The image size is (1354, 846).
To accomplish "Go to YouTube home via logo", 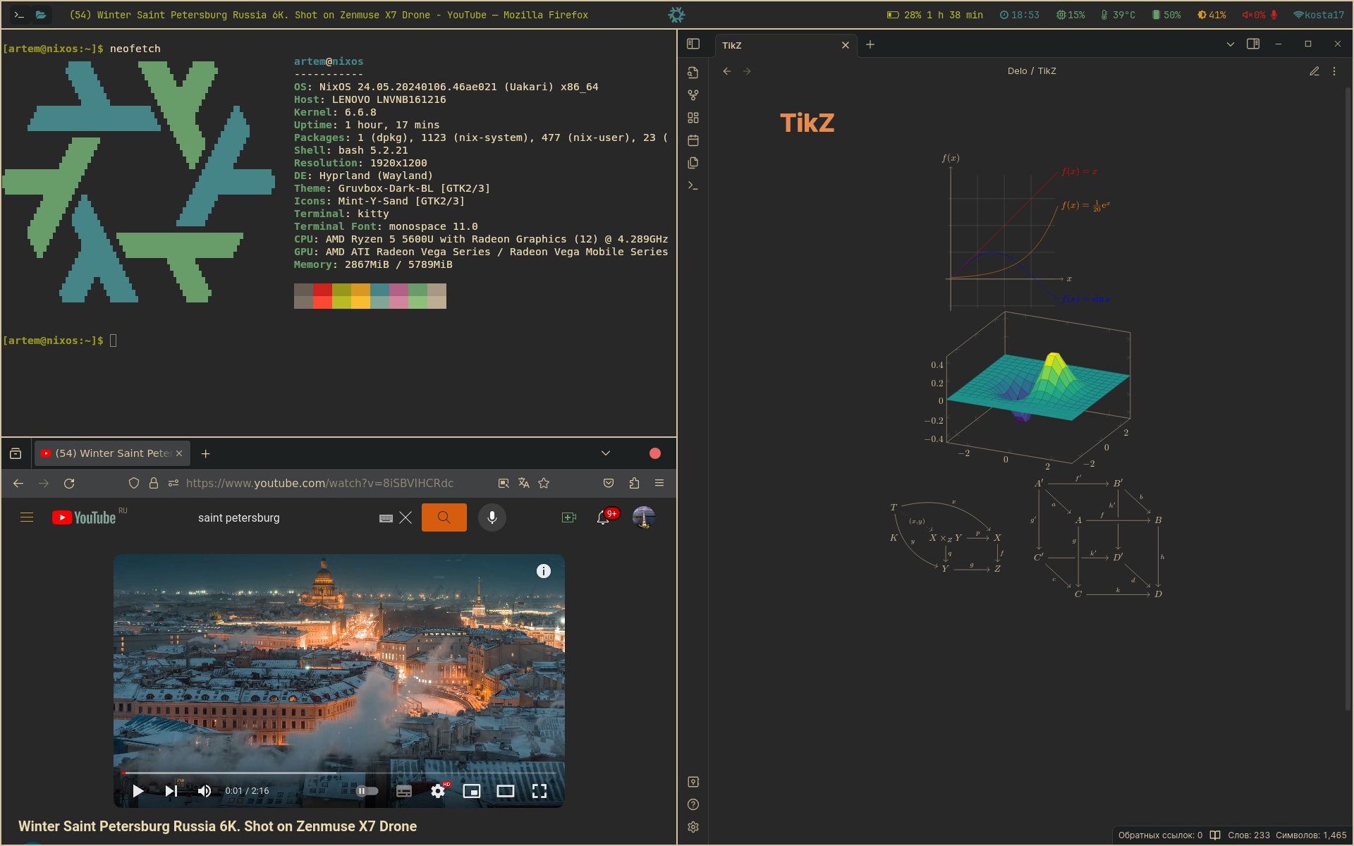I will [x=84, y=517].
